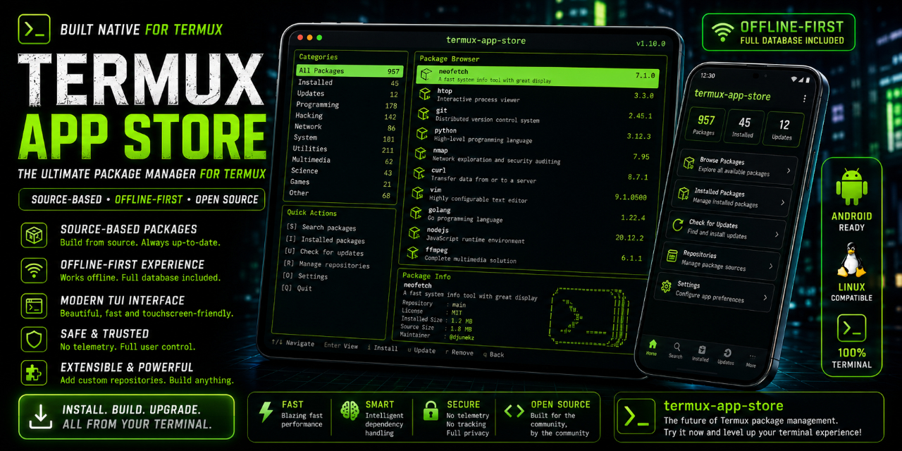Tap the 45 Installed stat card on phone
Screen dimensions: 902x451
[743, 127]
